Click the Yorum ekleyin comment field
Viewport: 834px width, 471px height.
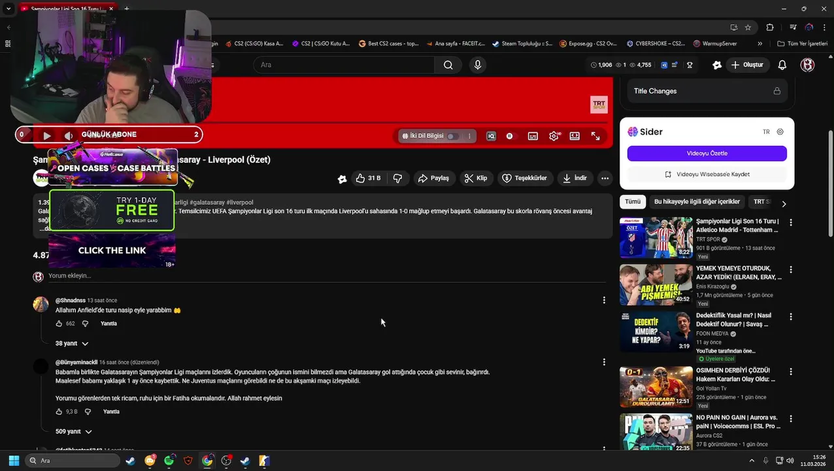coord(327,276)
